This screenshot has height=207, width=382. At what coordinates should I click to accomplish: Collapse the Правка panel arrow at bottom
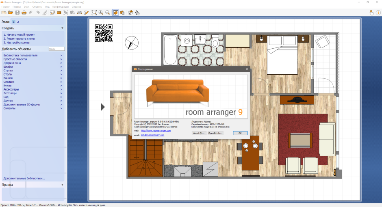(x=62, y=185)
